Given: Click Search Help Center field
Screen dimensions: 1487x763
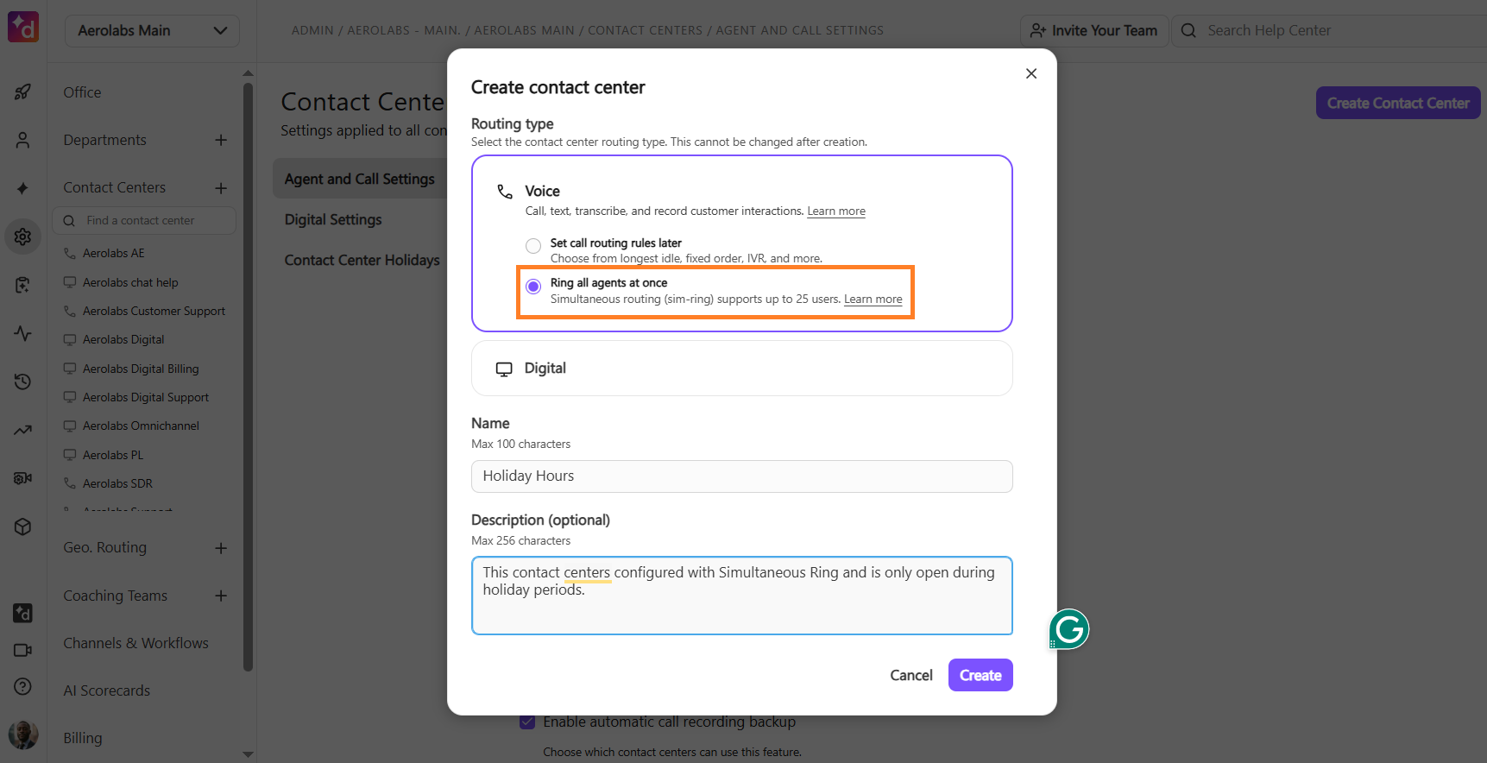Looking at the screenshot, I should (1329, 30).
